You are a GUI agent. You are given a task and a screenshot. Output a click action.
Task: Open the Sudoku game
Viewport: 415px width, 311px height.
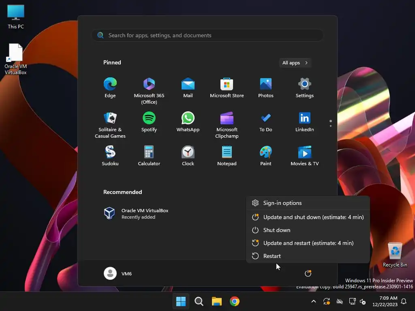point(110,156)
